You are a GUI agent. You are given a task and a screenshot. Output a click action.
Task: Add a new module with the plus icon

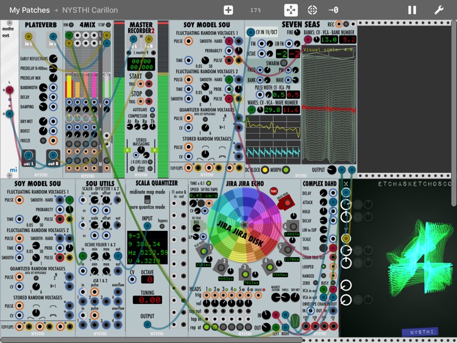(228, 10)
